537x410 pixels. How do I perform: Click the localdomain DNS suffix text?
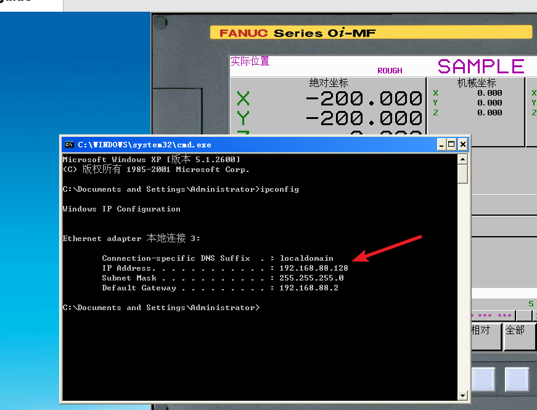306,258
